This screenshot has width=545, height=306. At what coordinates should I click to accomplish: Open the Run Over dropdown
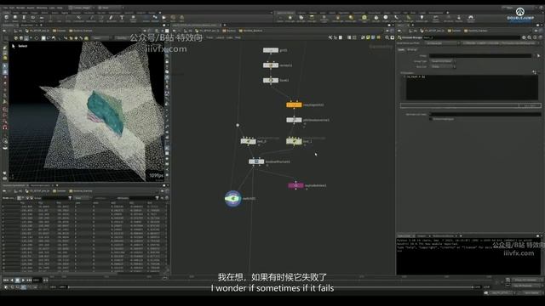(x=443, y=66)
